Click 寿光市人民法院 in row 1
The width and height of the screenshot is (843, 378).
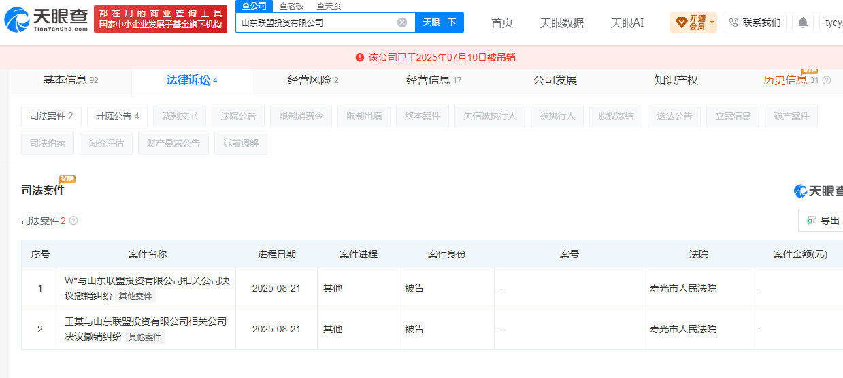click(x=683, y=289)
